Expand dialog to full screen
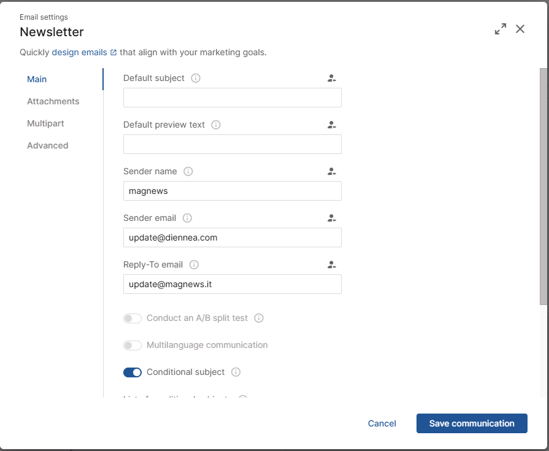Viewport: 549px width, 451px height. 501,29
